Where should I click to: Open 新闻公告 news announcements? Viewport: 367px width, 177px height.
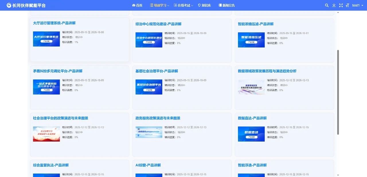click(x=227, y=5)
